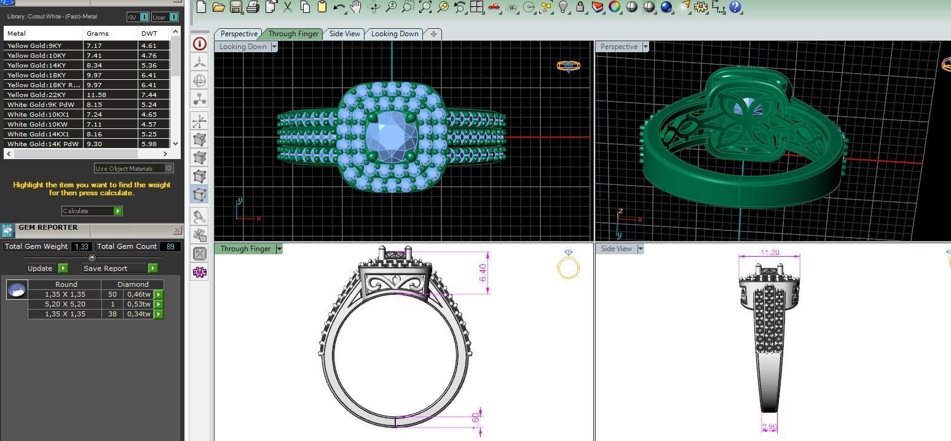The width and height of the screenshot is (951, 441).
Task: Save the model with the floppy disk icon
Action: (x=235, y=7)
